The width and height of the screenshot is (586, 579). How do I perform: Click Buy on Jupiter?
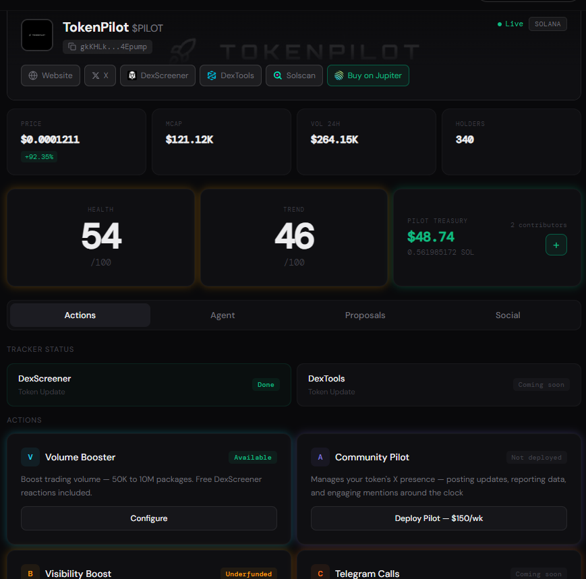[x=368, y=75]
